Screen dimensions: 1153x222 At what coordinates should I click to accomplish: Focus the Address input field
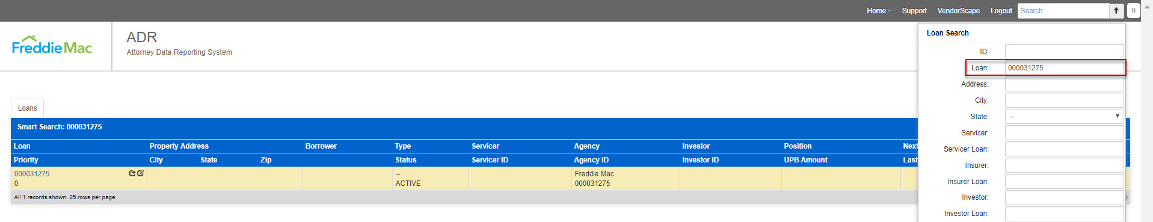(1064, 84)
